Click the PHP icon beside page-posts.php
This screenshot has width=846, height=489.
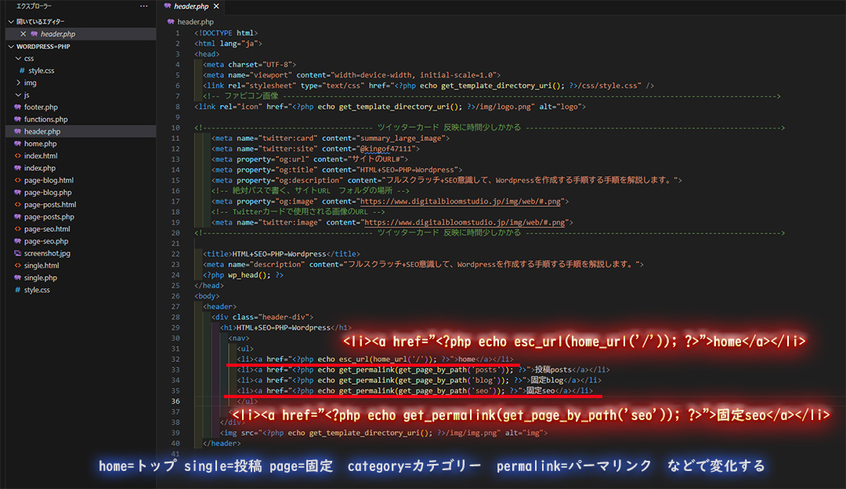click(x=18, y=217)
